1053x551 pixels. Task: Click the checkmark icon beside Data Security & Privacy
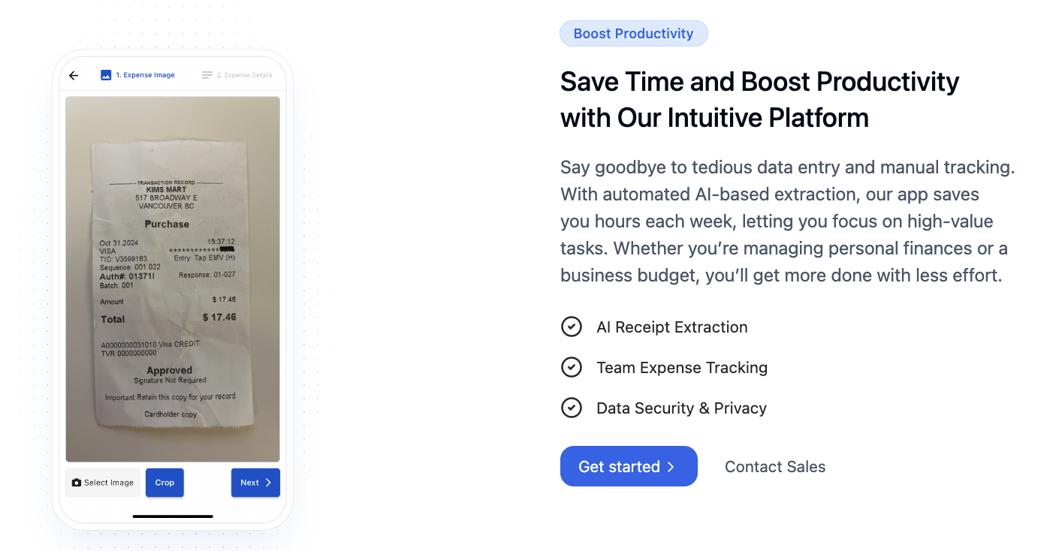[x=572, y=408]
